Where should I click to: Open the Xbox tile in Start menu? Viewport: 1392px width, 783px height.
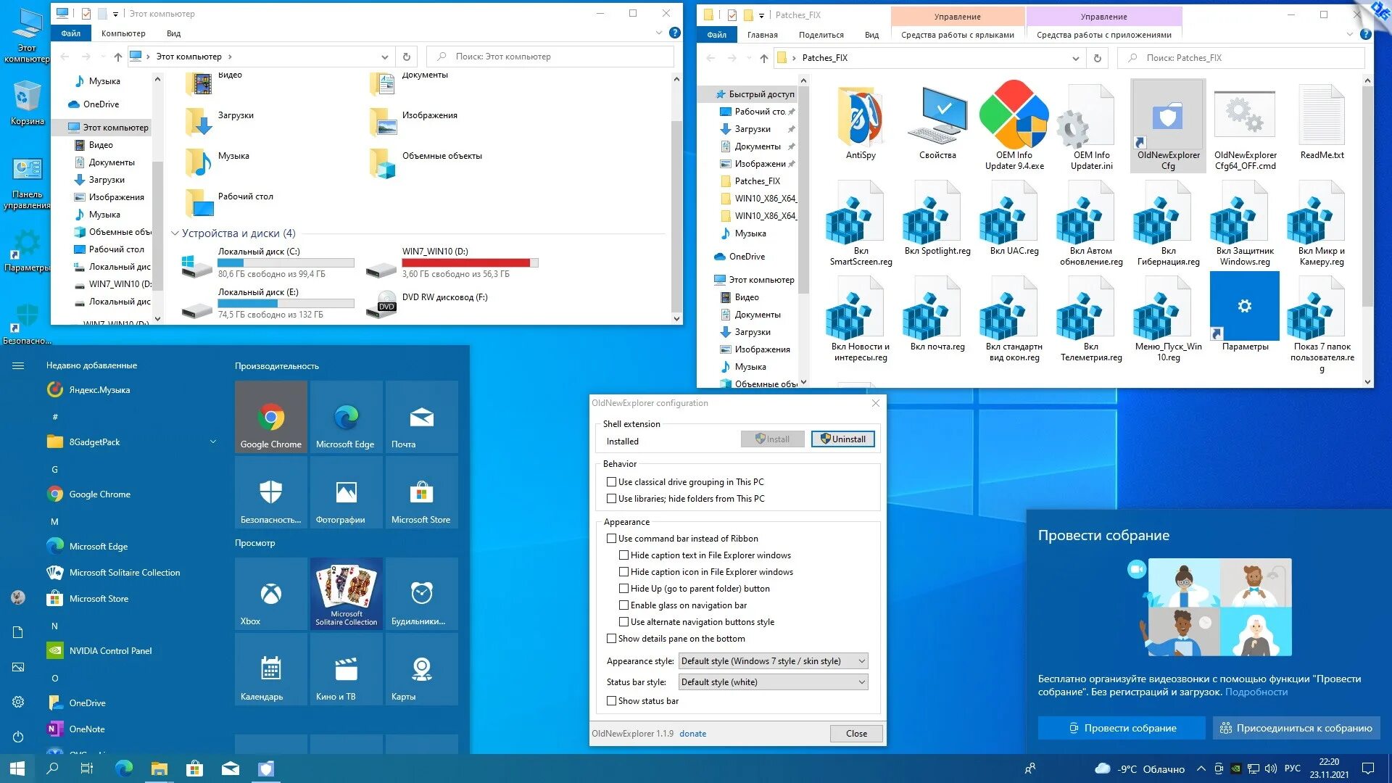(x=271, y=594)
